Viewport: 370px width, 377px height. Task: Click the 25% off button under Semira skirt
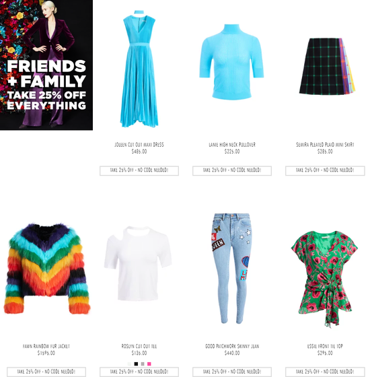click(325, 170)
